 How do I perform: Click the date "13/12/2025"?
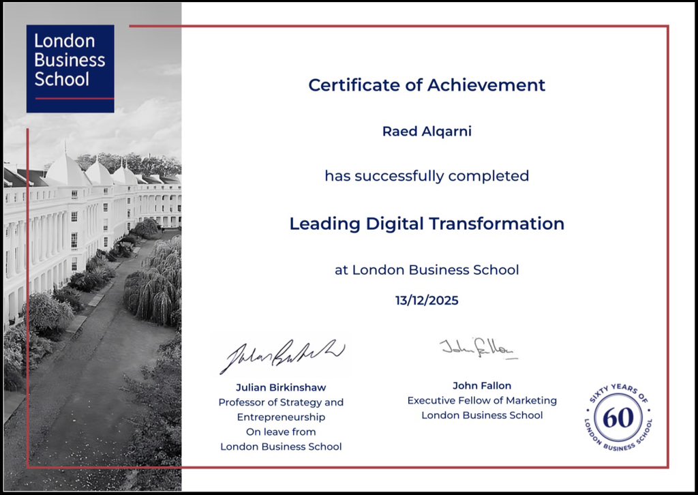coord(427,301)
